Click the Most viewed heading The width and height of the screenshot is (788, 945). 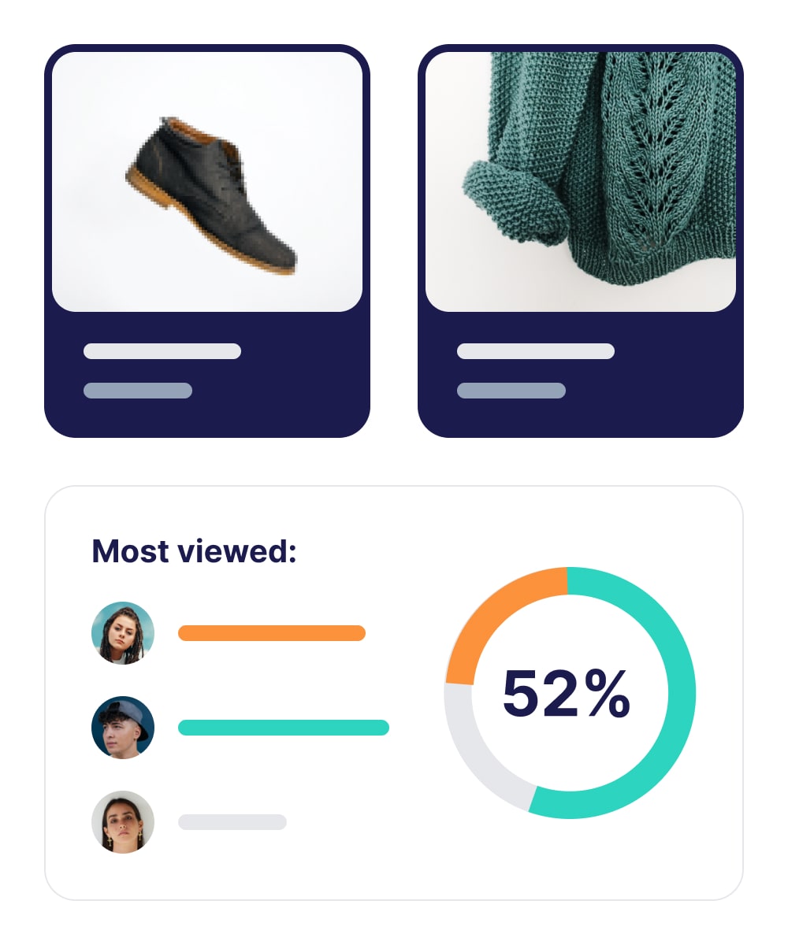point(194,551)
